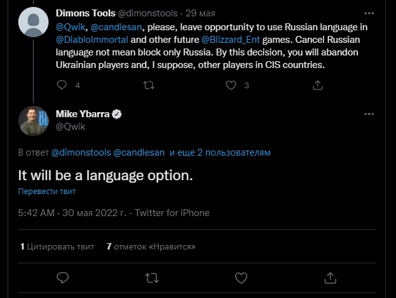Open Twitter for iPhone source link
Image resolution: width=396 pixels, height=298 pixels.
click(172, 213)
